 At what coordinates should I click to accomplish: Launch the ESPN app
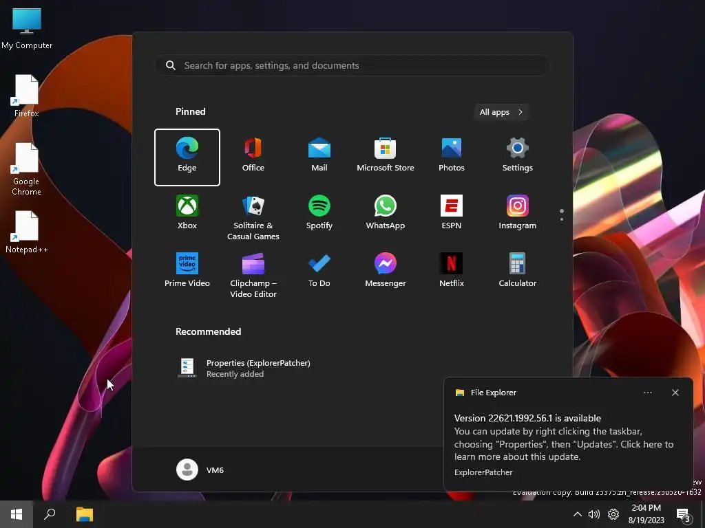452,213
